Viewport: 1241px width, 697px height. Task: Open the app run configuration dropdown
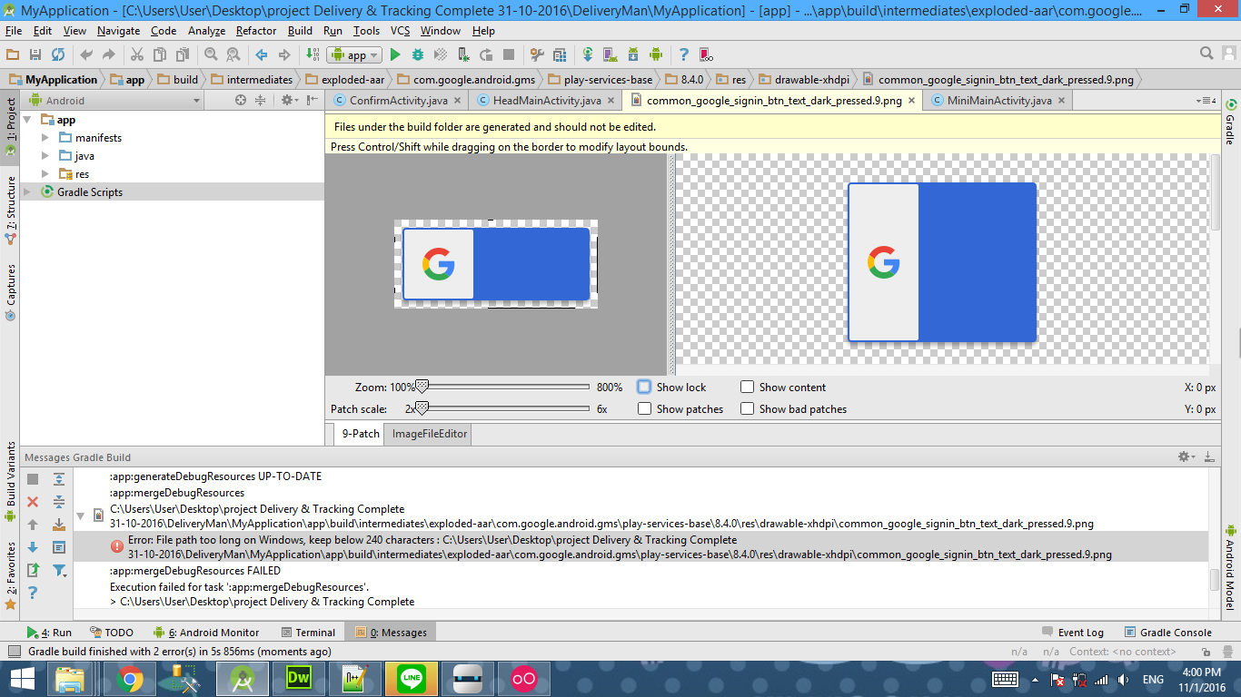point(354,55)
